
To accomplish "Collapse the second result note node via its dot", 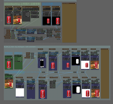I will click(53, 7).
